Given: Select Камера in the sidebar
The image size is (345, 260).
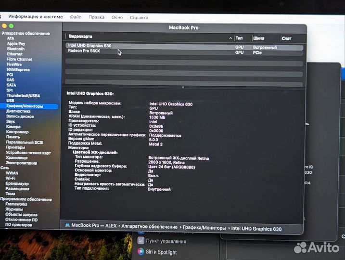Looking at the screenshot, I should [13, 127].
